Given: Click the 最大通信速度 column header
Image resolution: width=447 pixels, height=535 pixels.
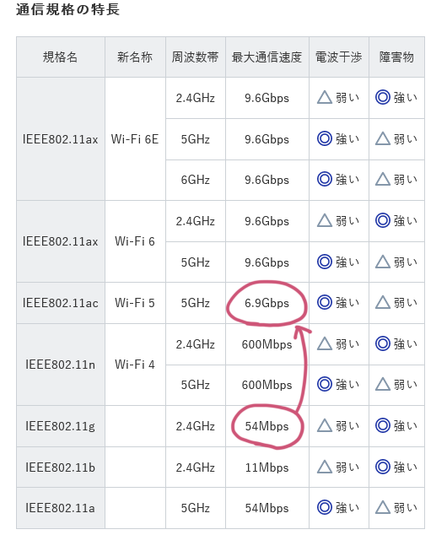Looking at the screenshot, I should pyautogui.click(x=267, y=57).
